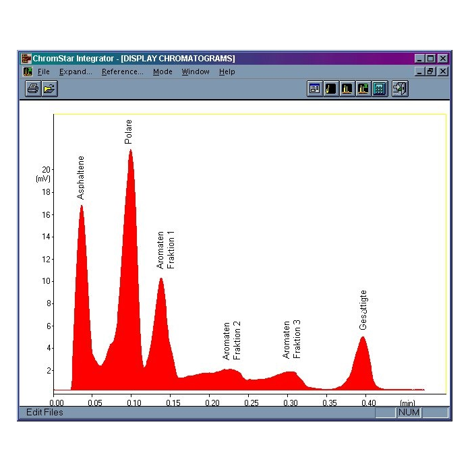472x472 pixels.
Task: Open the Help menu
Action: [x=227, y=71]
